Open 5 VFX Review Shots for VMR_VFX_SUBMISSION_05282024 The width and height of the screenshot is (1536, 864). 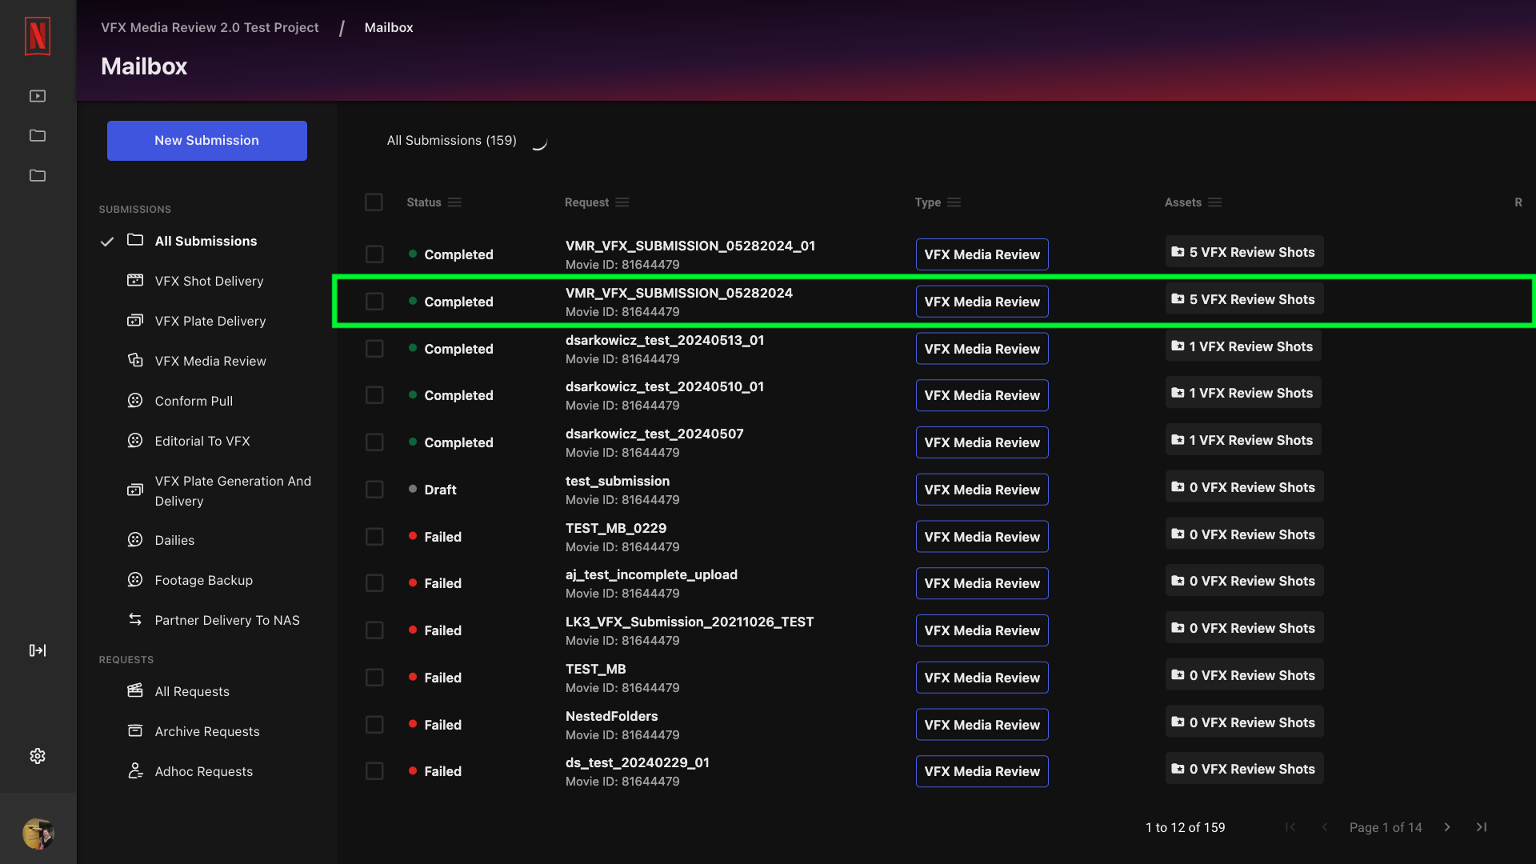[1244, 299]
